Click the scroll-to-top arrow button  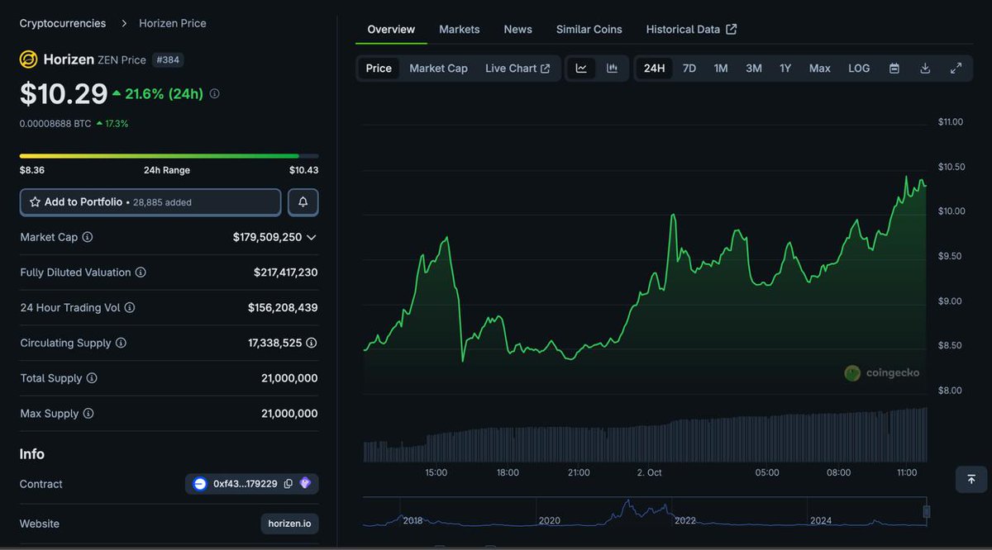971,479
